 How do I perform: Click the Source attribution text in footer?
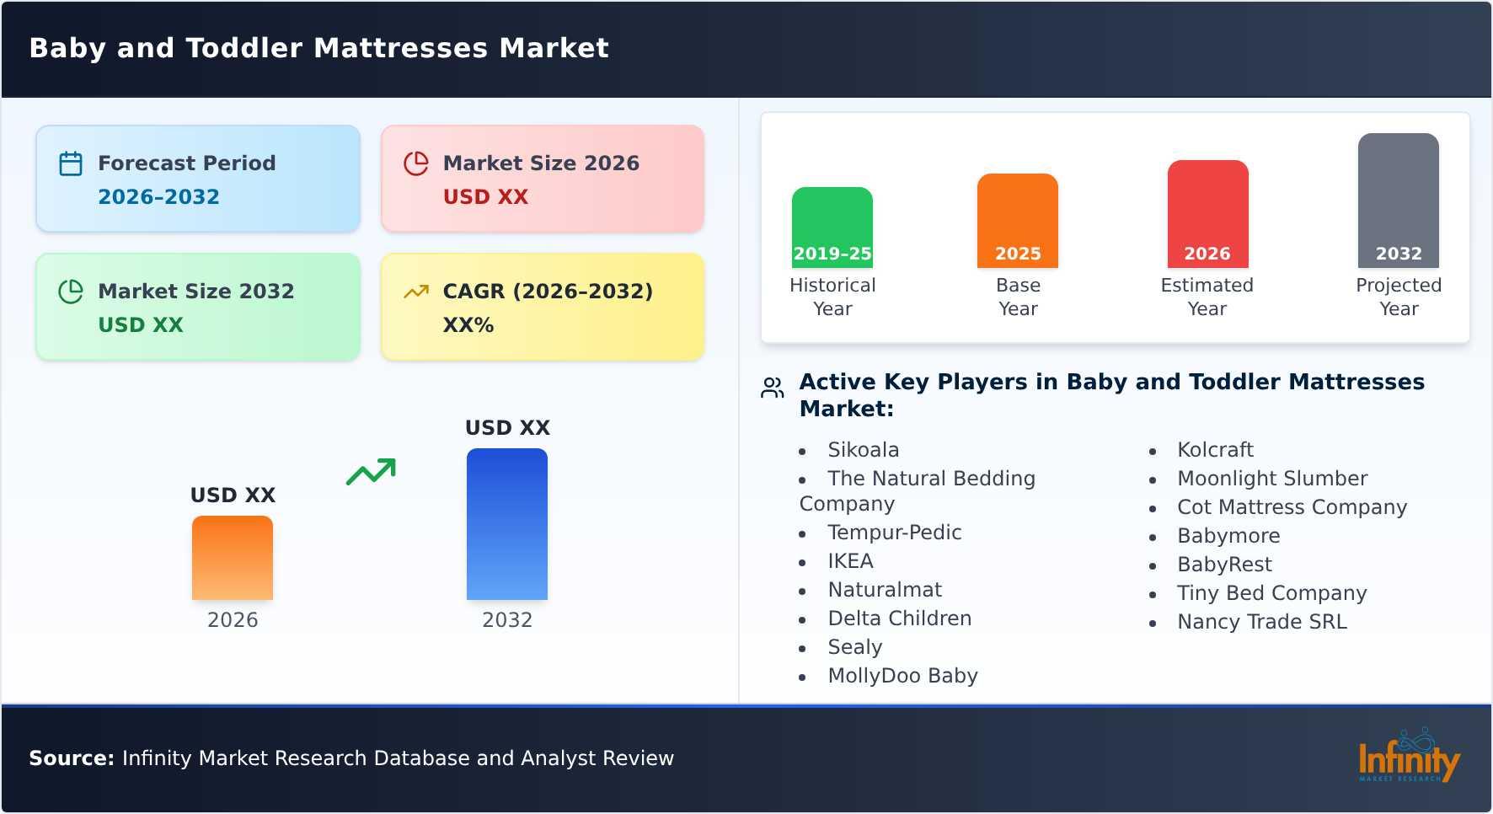coord(351,758)
